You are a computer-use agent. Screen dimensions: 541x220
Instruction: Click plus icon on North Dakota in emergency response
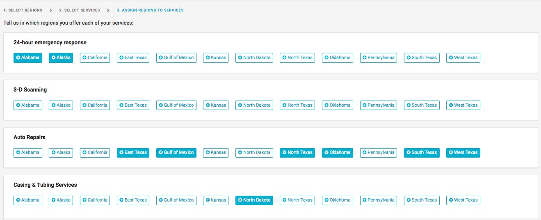click(240, 58)
